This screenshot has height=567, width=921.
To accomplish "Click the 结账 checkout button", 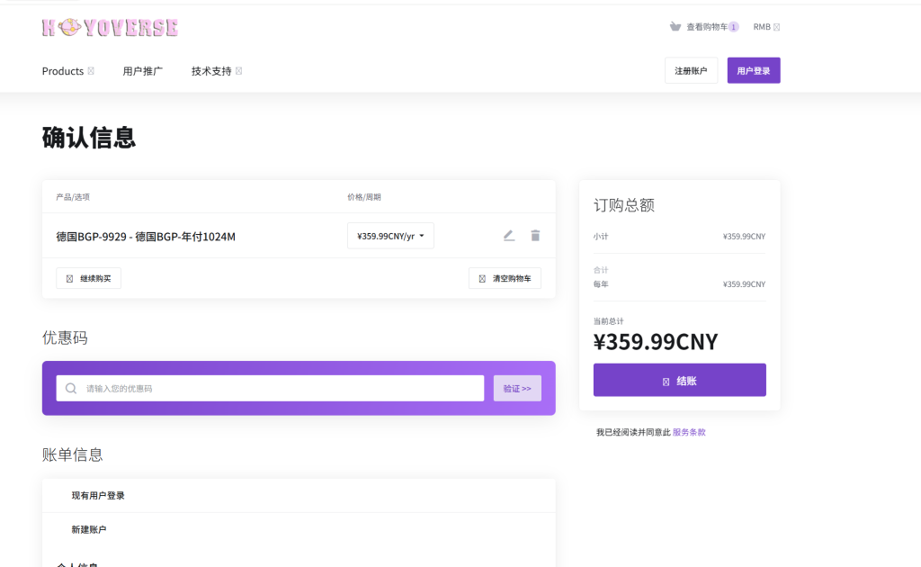I will tap(680, 380).
